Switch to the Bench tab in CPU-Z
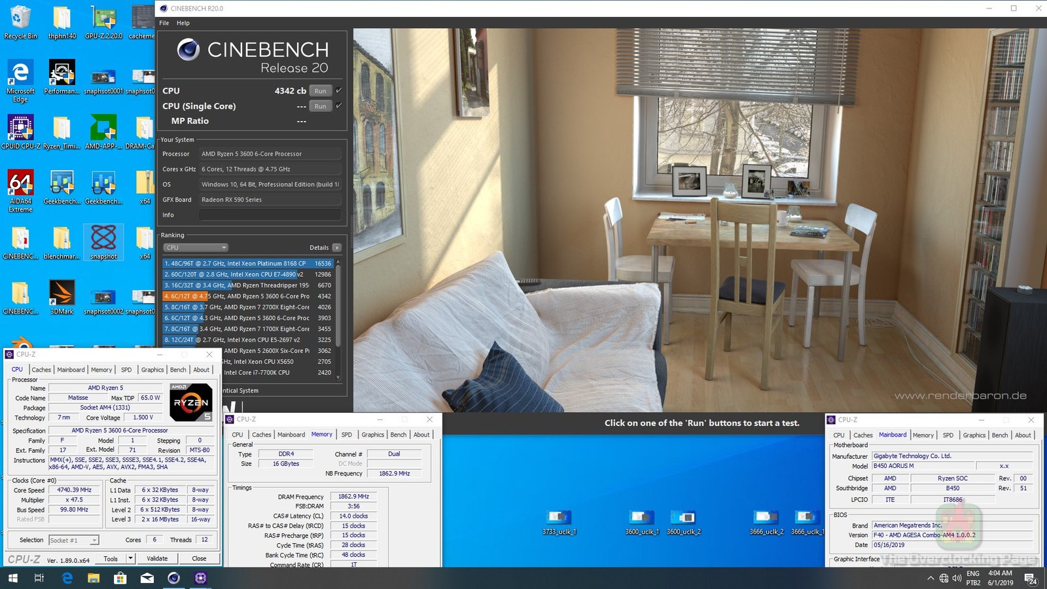The image size is (1047, 589). (x=177, y=370)
